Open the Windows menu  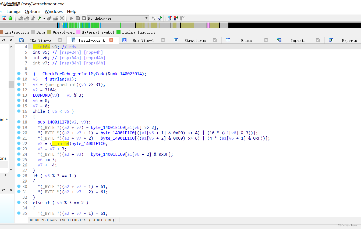pos(54,11)
